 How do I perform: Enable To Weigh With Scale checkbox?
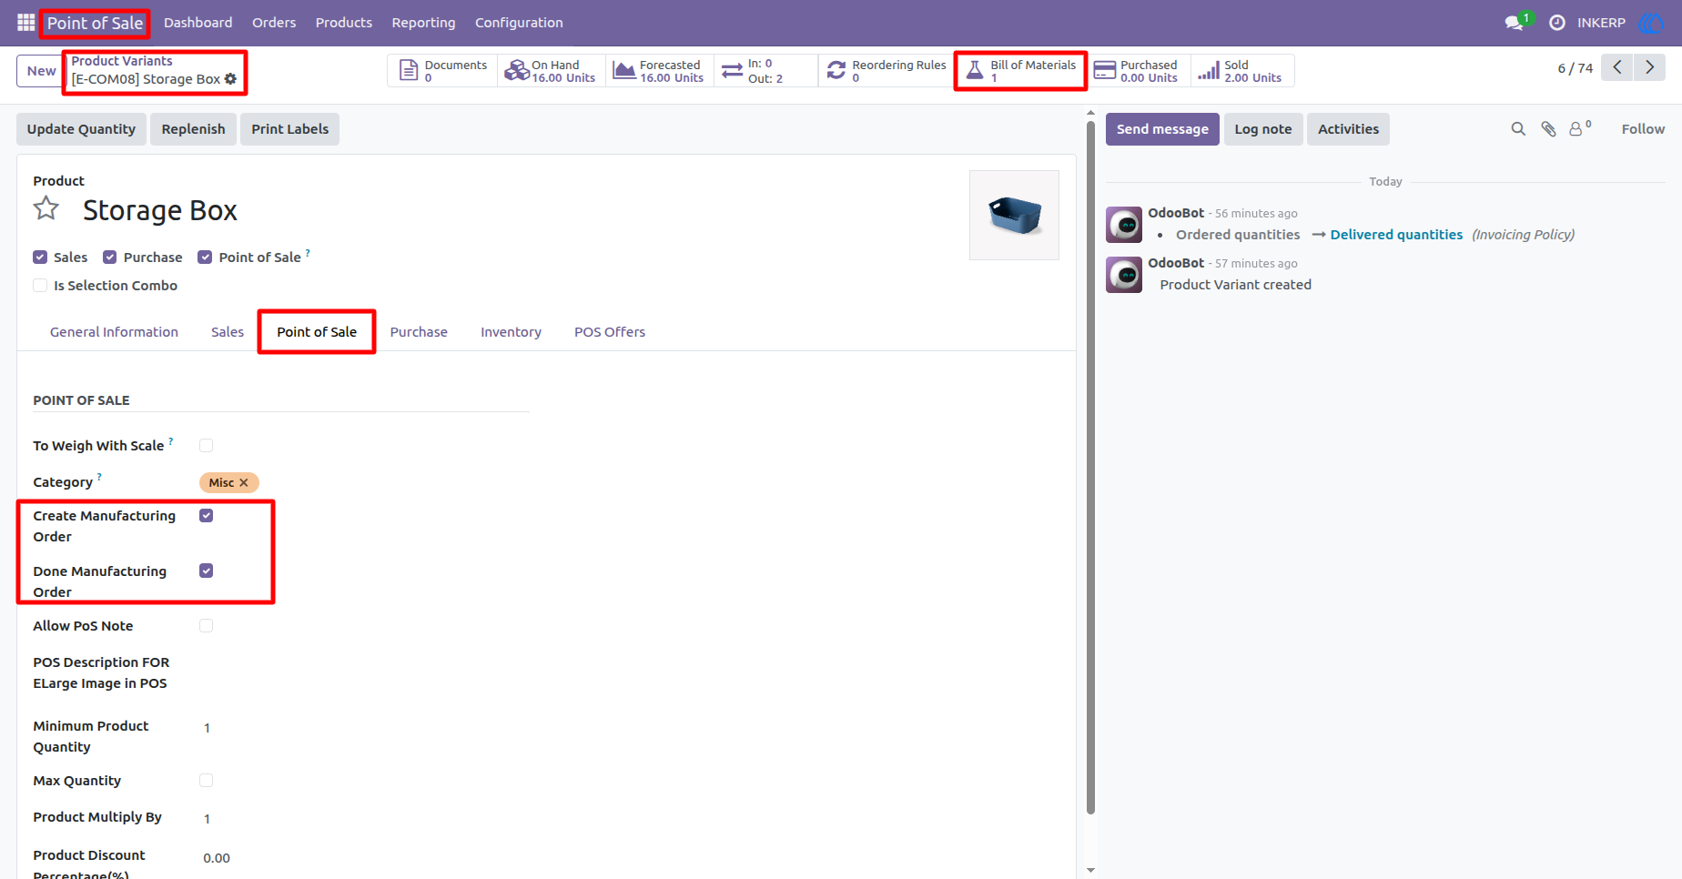coord(207,446)
